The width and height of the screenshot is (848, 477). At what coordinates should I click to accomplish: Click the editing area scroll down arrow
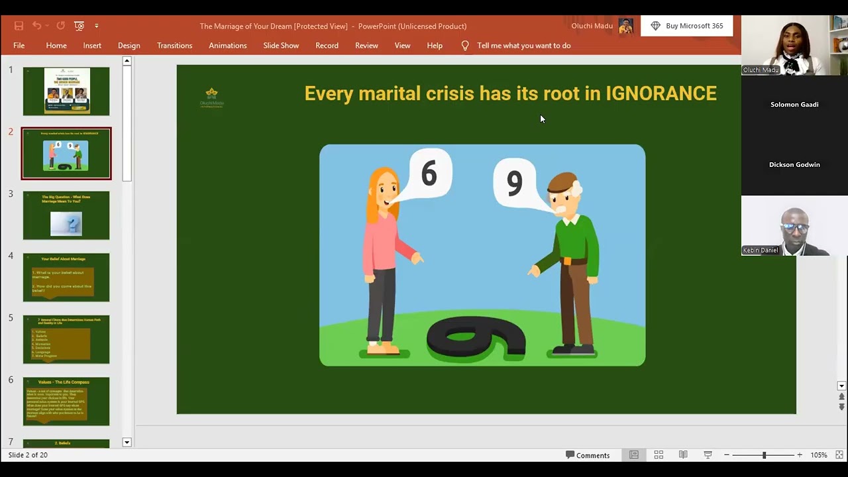(x=841, y=386)
